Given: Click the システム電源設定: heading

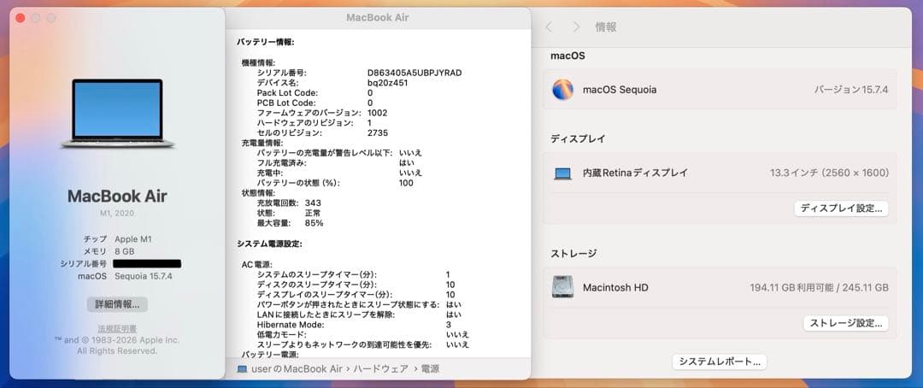Looking at the screenshot, I should [x=269, y=244].
